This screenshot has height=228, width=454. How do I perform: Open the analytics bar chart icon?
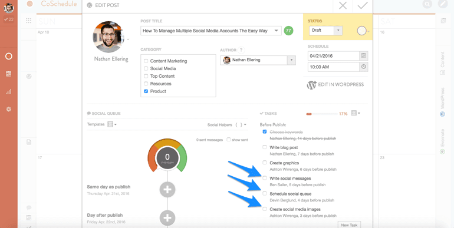coord(9,92)
